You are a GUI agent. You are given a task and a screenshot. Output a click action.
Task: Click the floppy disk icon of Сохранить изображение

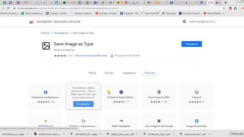(x=46, y=92)
